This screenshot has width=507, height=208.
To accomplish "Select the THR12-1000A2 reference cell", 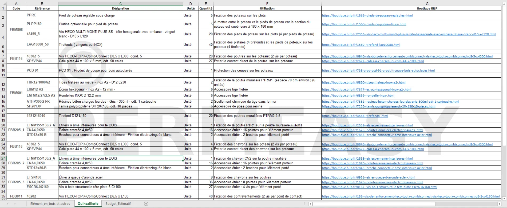I will pyautogui.click(x=42, y=82).
